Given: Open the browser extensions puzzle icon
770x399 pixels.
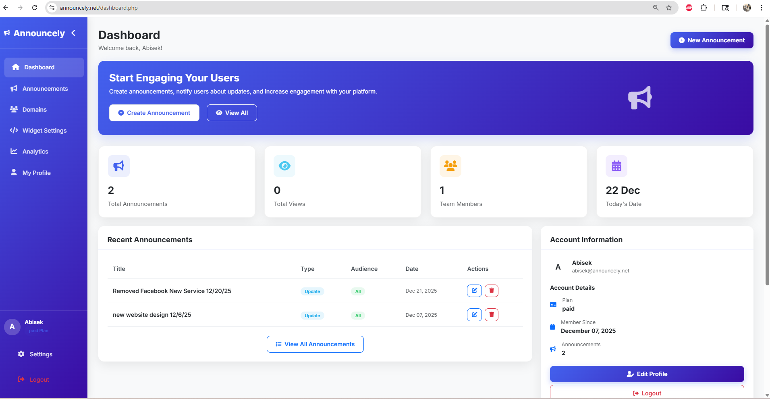Looking at the screenshot, I should pos(704,8).
